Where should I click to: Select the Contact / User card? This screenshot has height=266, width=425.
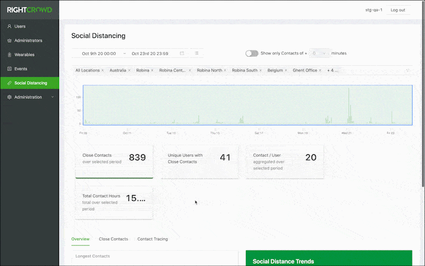(x=284, y=162)
